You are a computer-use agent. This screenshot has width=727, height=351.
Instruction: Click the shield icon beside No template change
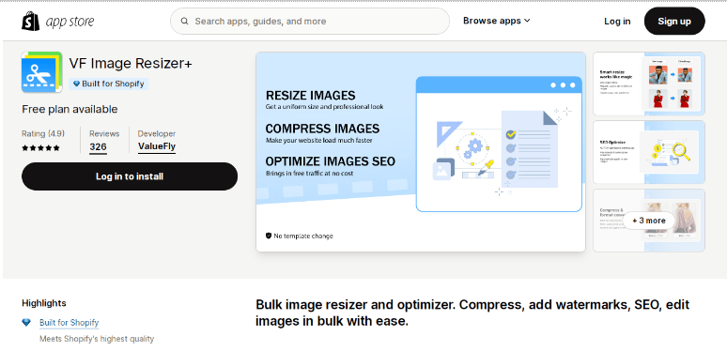pos(269,236)
